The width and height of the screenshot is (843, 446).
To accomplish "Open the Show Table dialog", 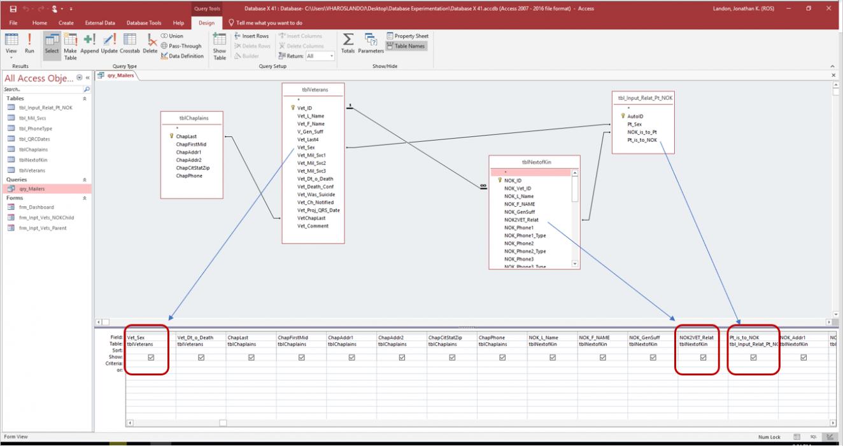I will point(219,45).
